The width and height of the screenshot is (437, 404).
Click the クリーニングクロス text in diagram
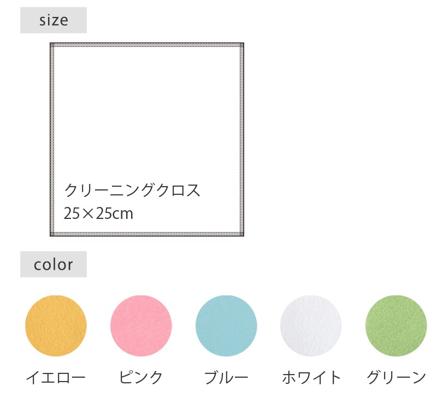133,191
